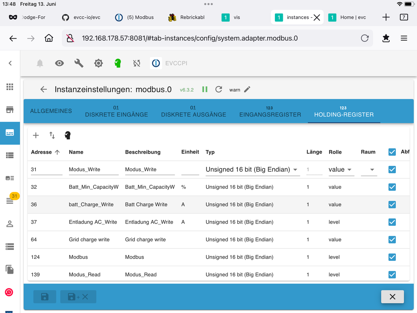
Task: Open the browser hamburger menu
Action: 404,38
